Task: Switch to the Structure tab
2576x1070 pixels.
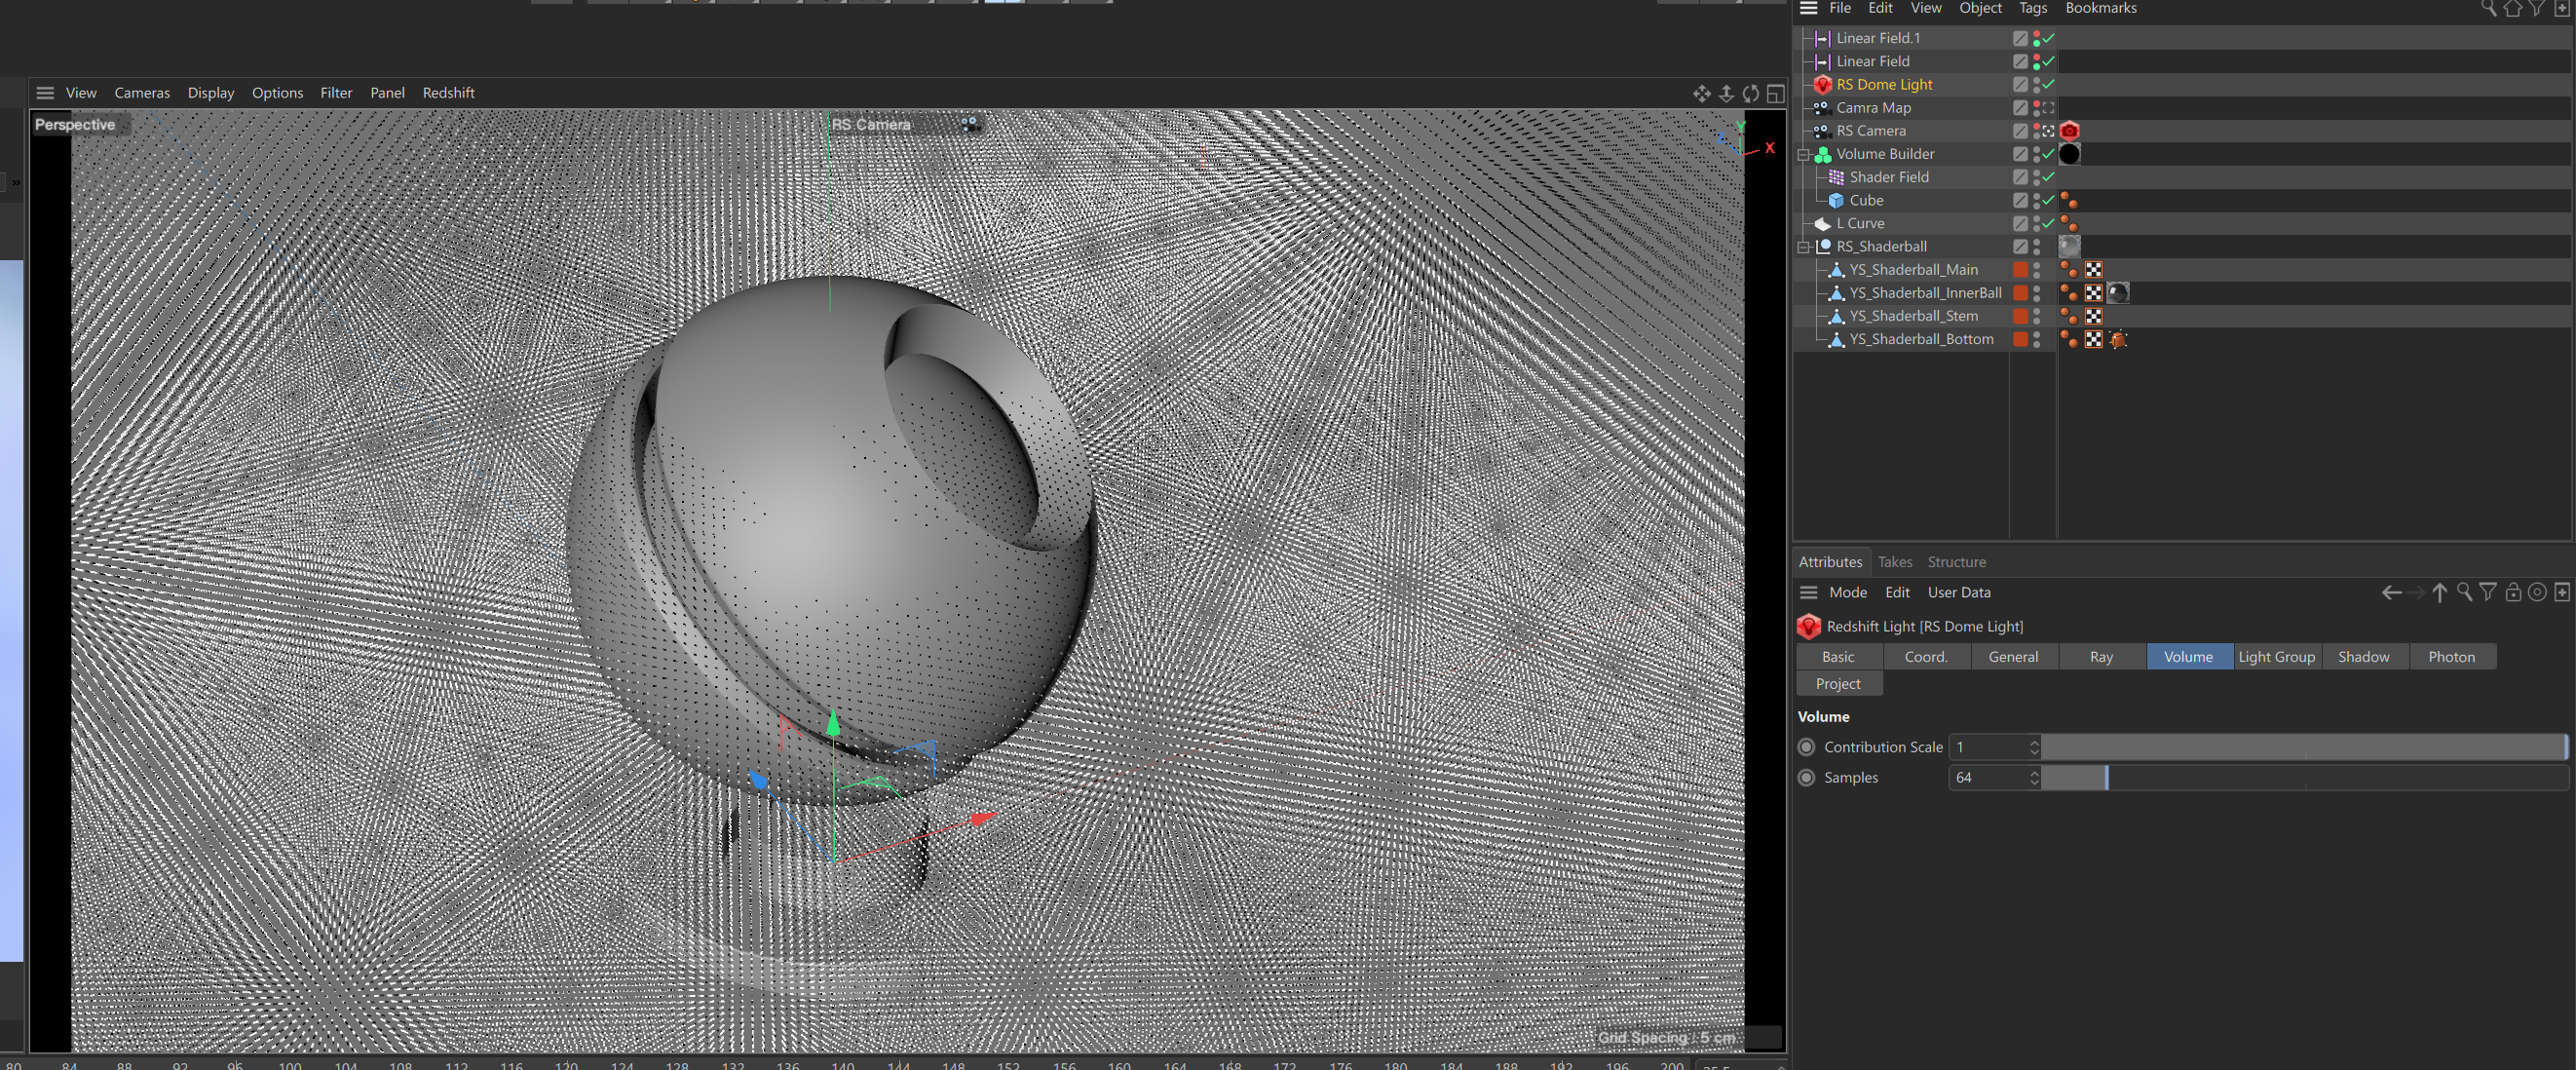Action: pyautogui.click(x=1956, y=562)
